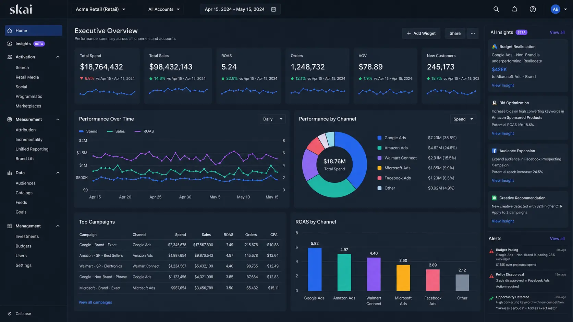The height and width of the screenshot is (322, 573).
Task: Click the Collapse sidebar arrow icon
Action: 10,314
